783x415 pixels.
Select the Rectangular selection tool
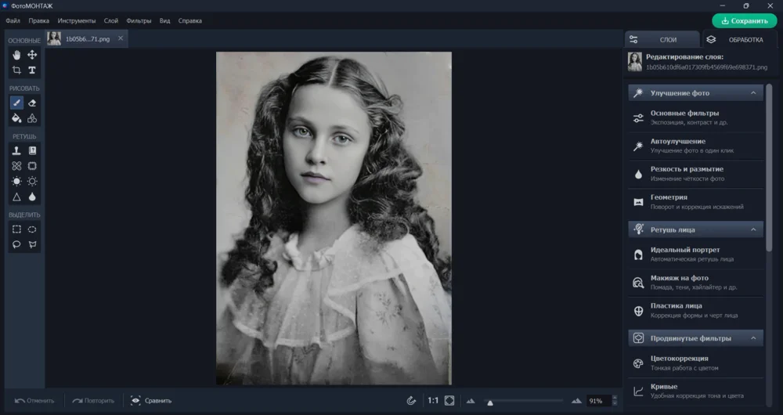[16, 229]
